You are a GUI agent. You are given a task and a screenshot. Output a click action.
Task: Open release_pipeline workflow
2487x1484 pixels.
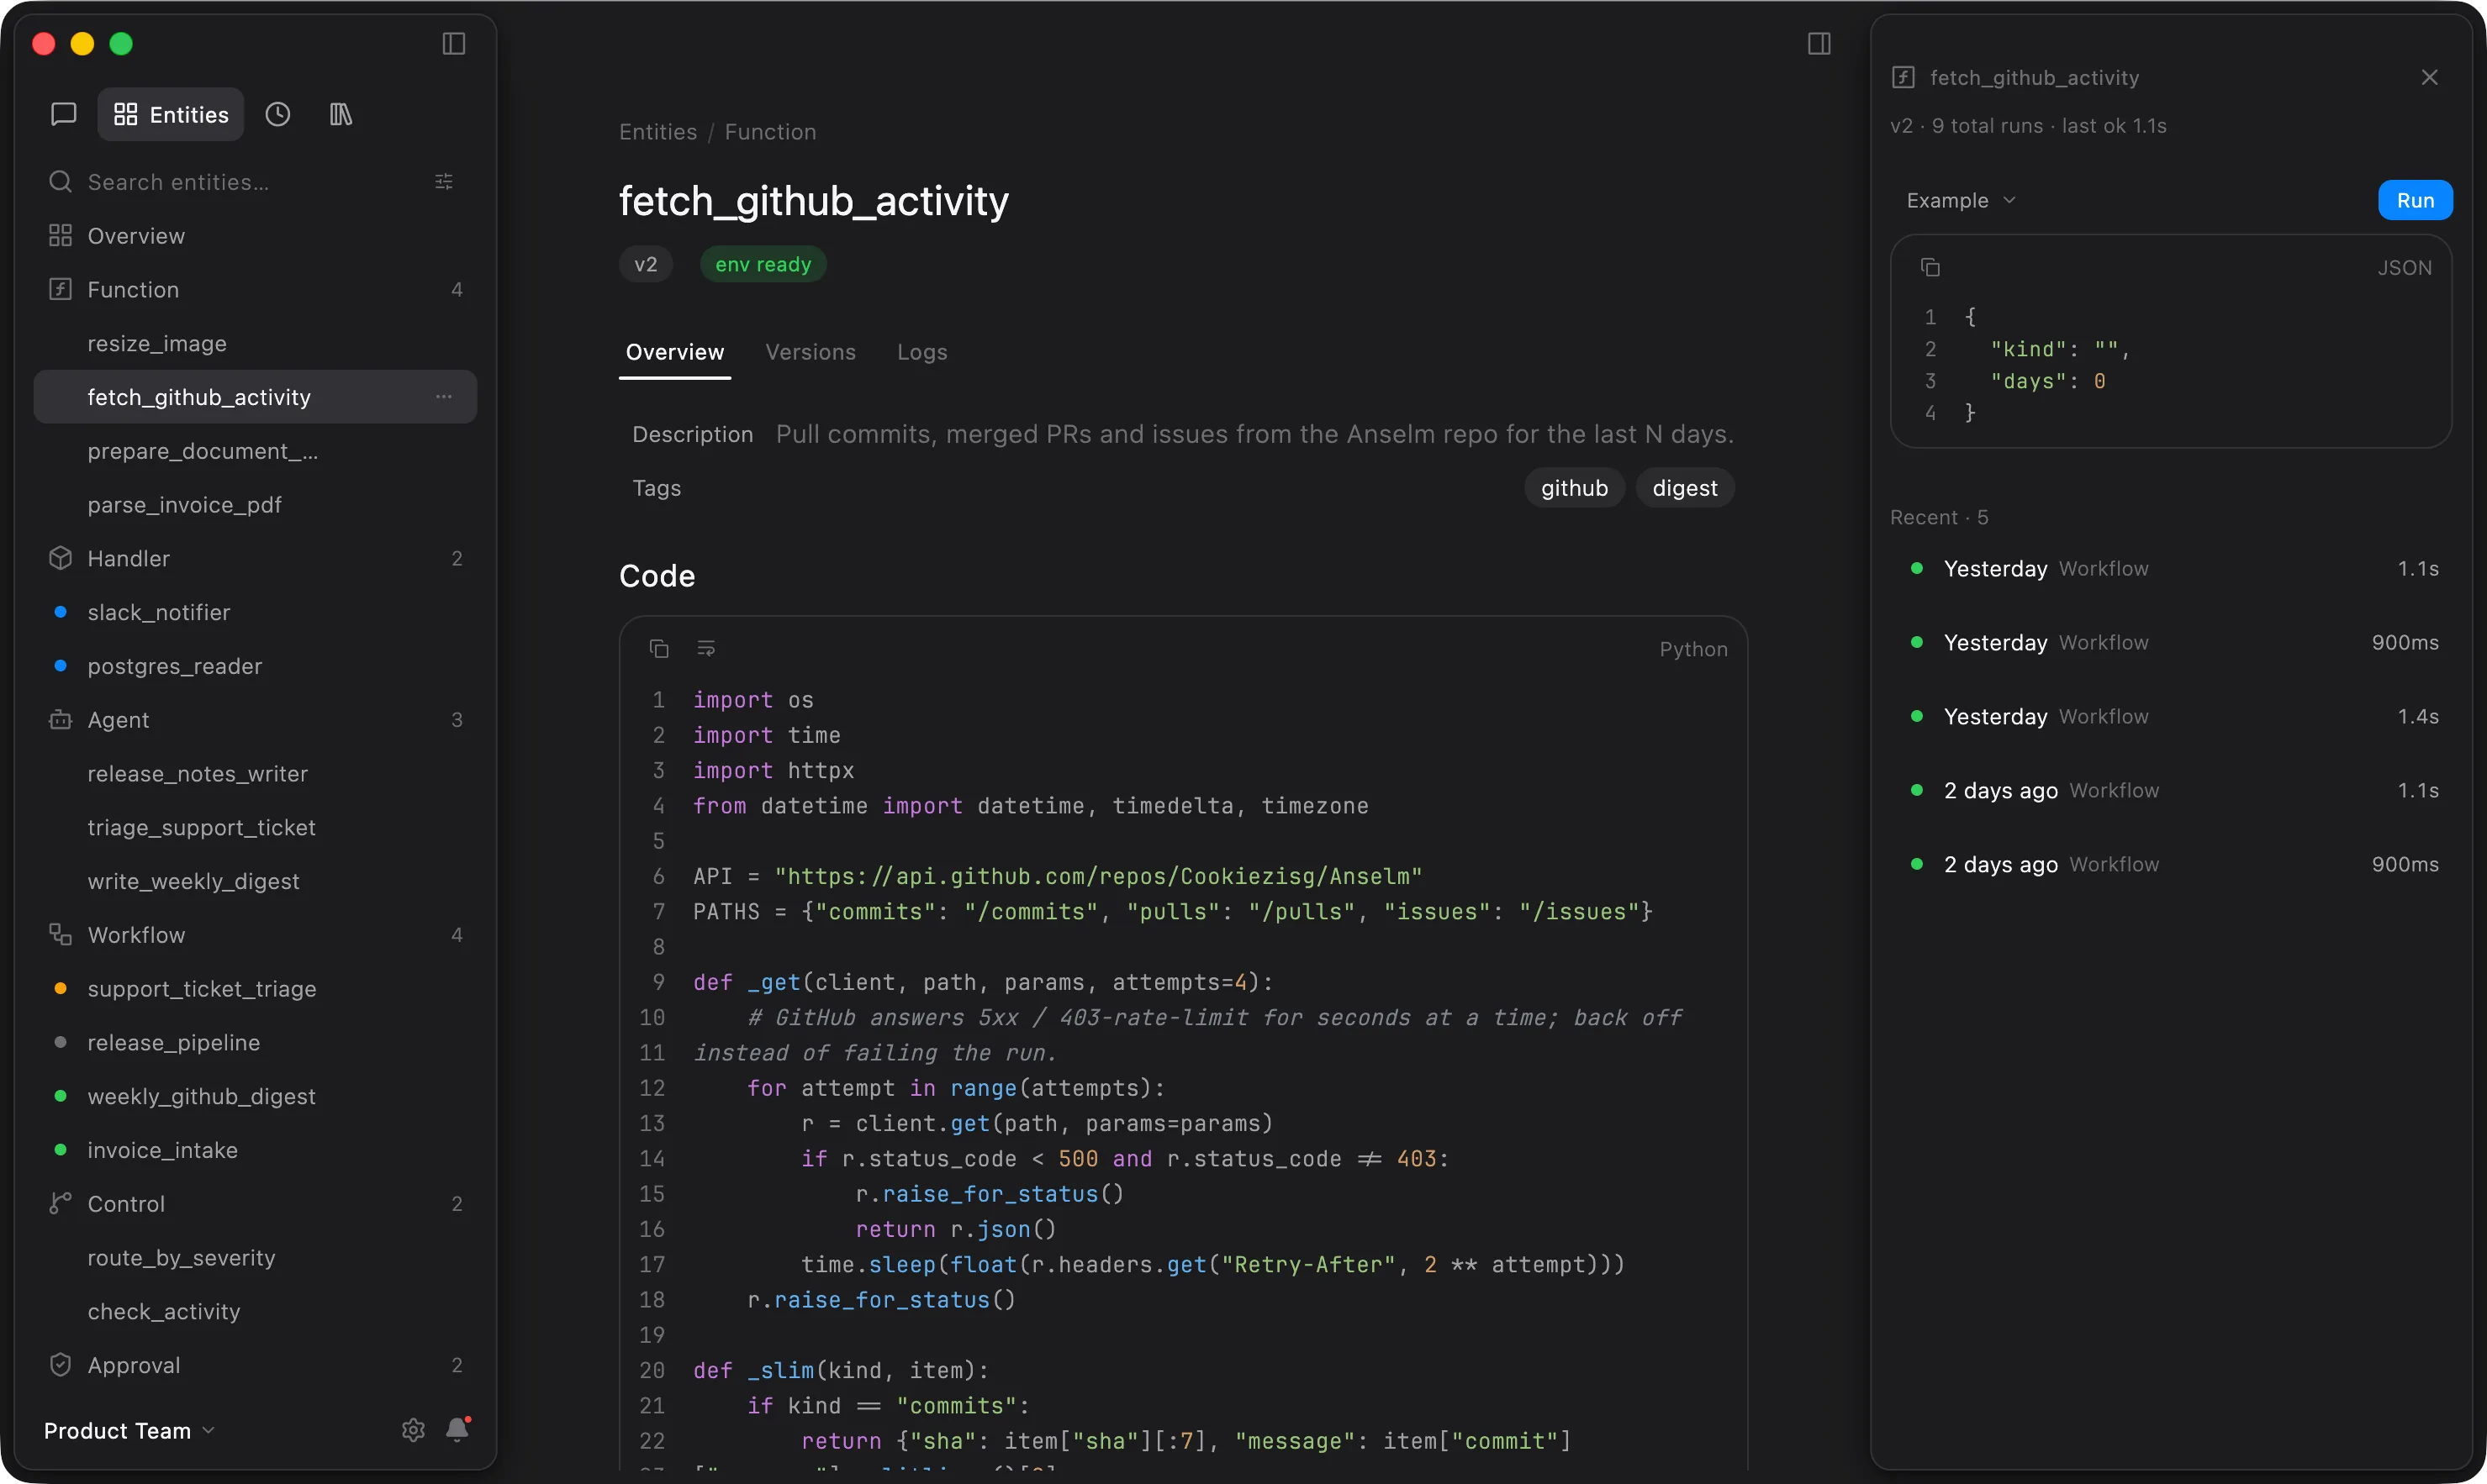(255, 1043)
